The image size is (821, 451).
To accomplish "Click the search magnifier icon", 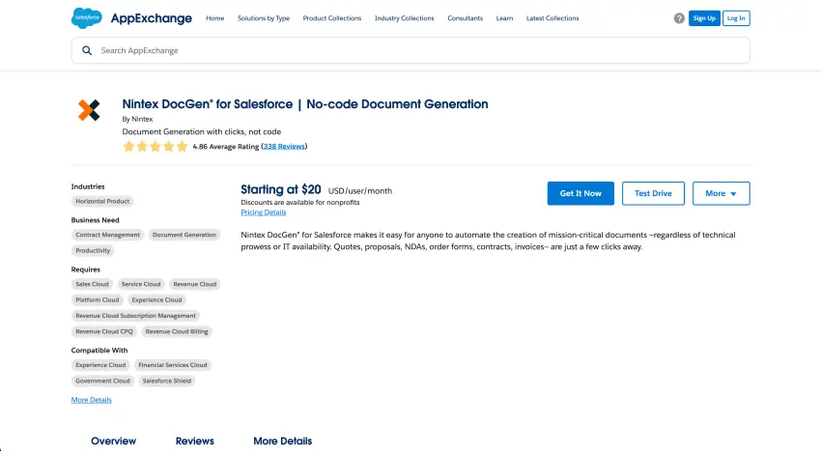I will 87,50.
